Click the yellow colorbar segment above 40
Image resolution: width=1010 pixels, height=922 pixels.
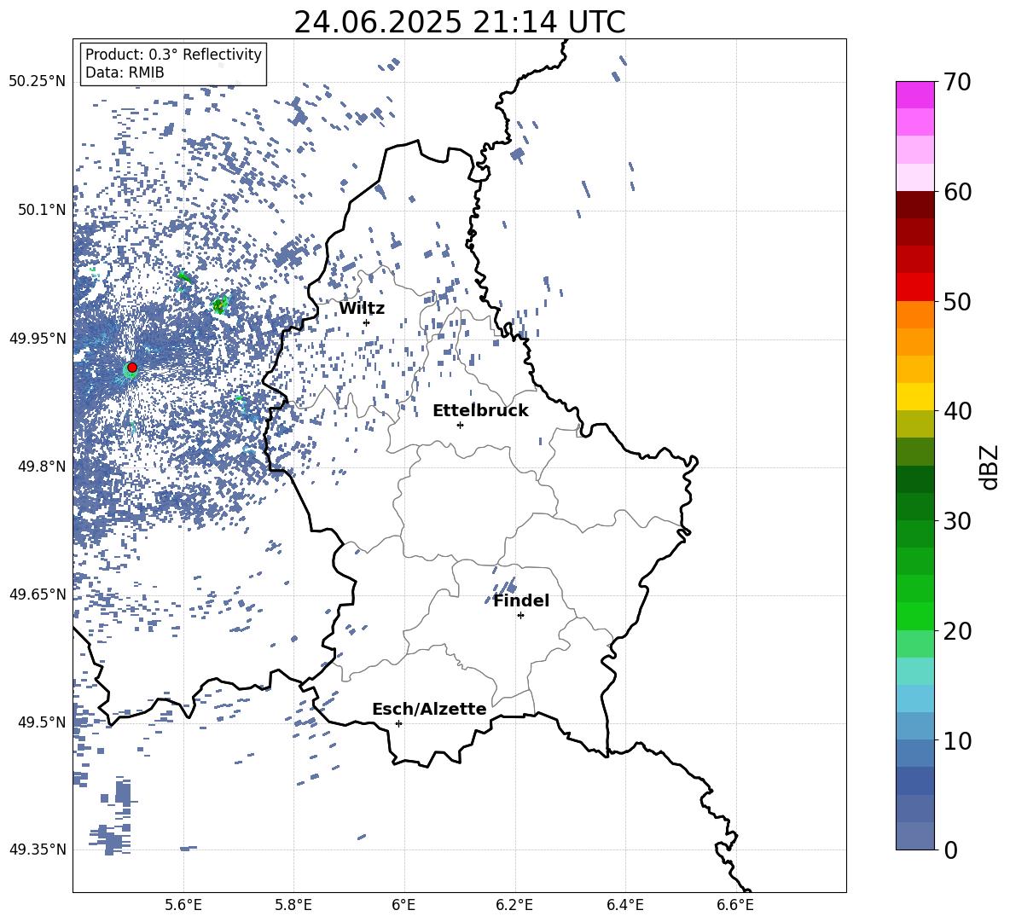pos(914,397)
